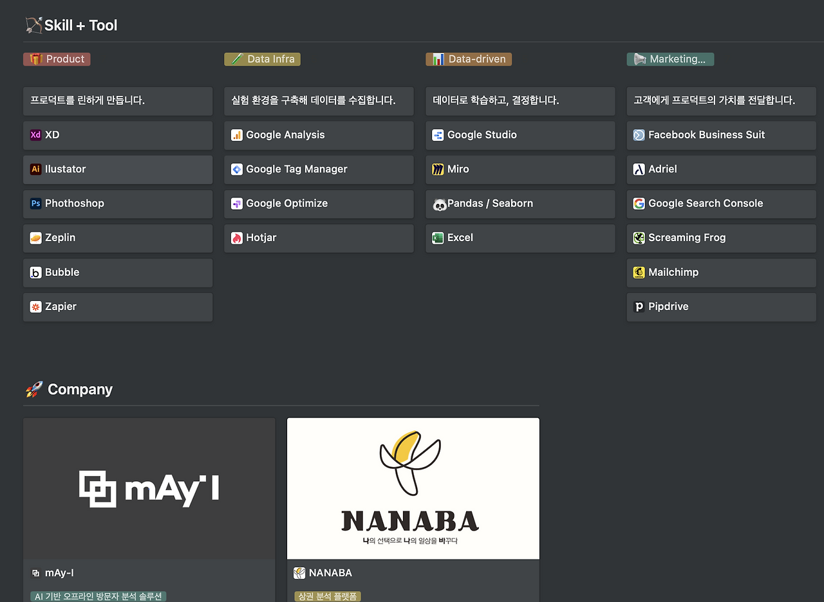Select the Marketing group tag
The width and height of the screenshot is (824, 602).
pyautogui.click(x=670, y=59)
